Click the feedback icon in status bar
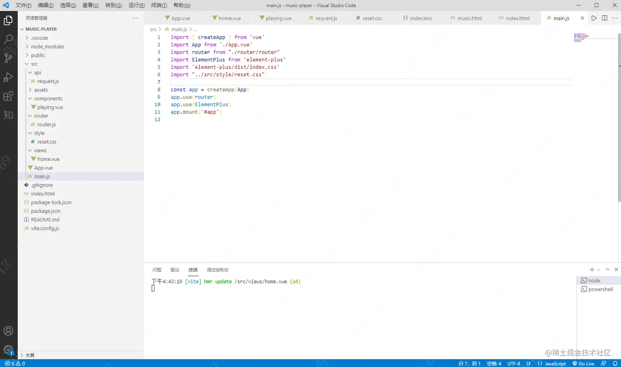Image resolution: width=621 pixels, height=367 pixels. [603, 363]
